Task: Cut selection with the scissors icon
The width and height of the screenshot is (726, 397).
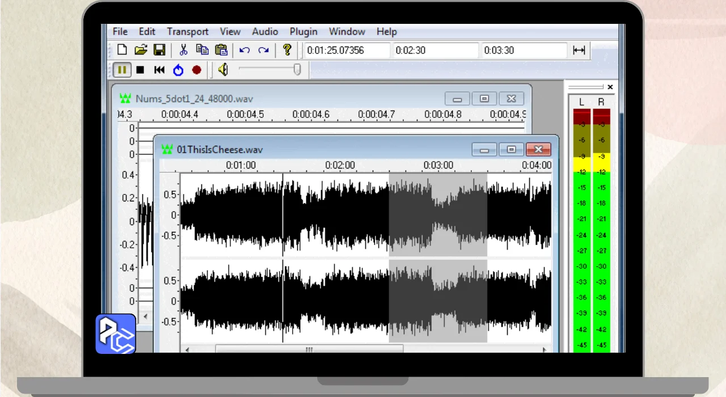Action: (x=183, y=50)
